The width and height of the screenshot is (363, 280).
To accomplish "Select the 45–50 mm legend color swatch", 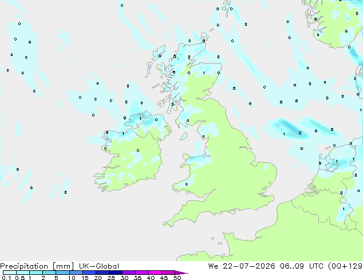I will pos(168,273).
